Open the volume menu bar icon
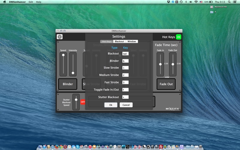Viewport: 240px width, 150px height. click(191, 2)
